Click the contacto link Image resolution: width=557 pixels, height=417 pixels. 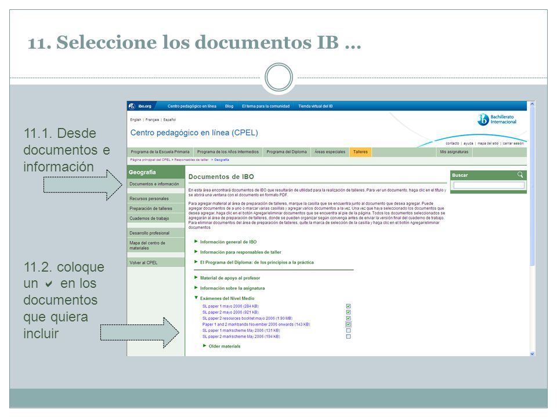click(x=452, y=144)
